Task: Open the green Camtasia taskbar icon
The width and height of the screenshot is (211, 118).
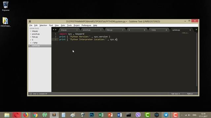Action: (x=147, y=115)
